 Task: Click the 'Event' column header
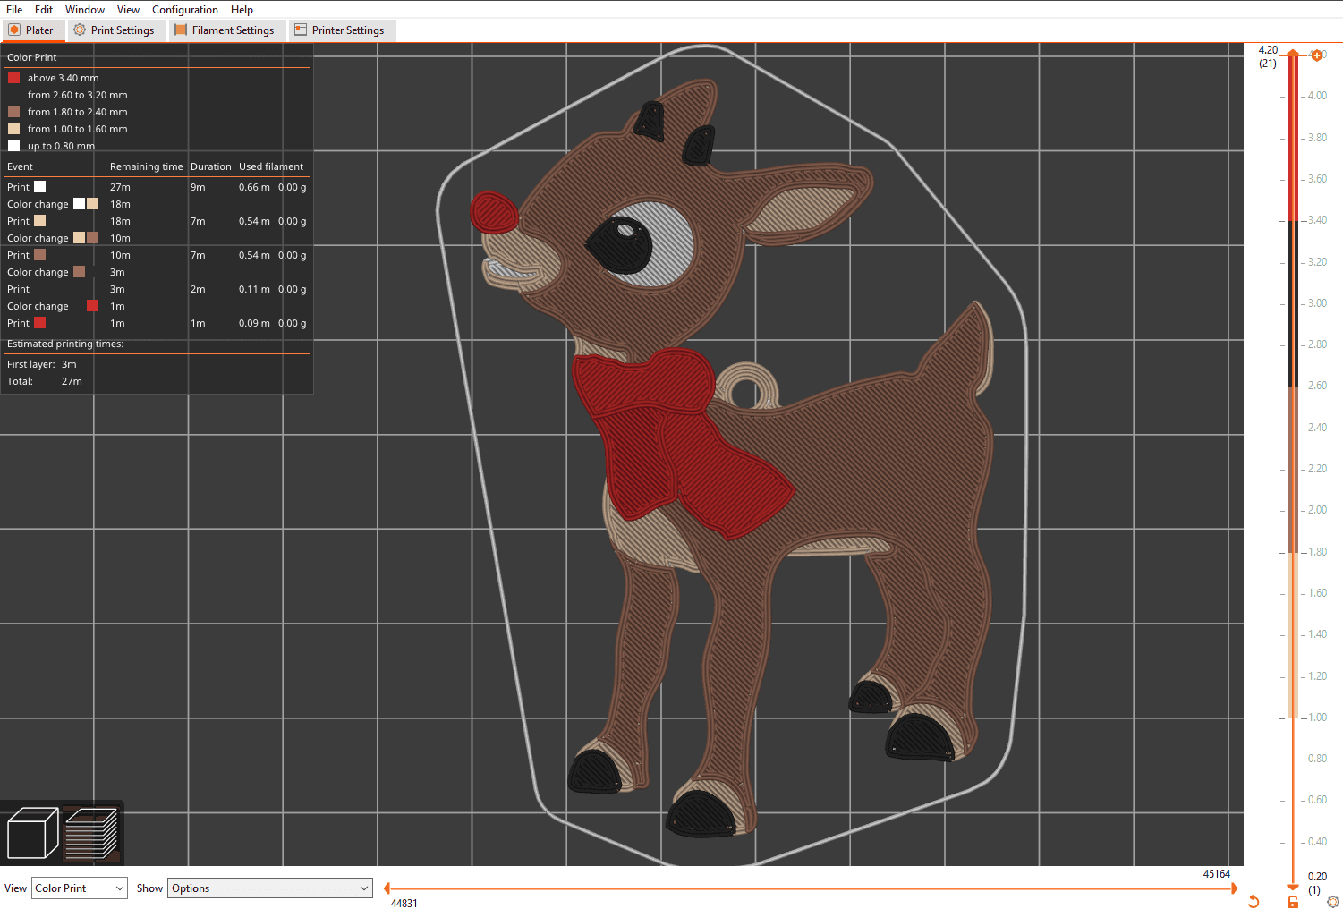click(x=20, y=166)
